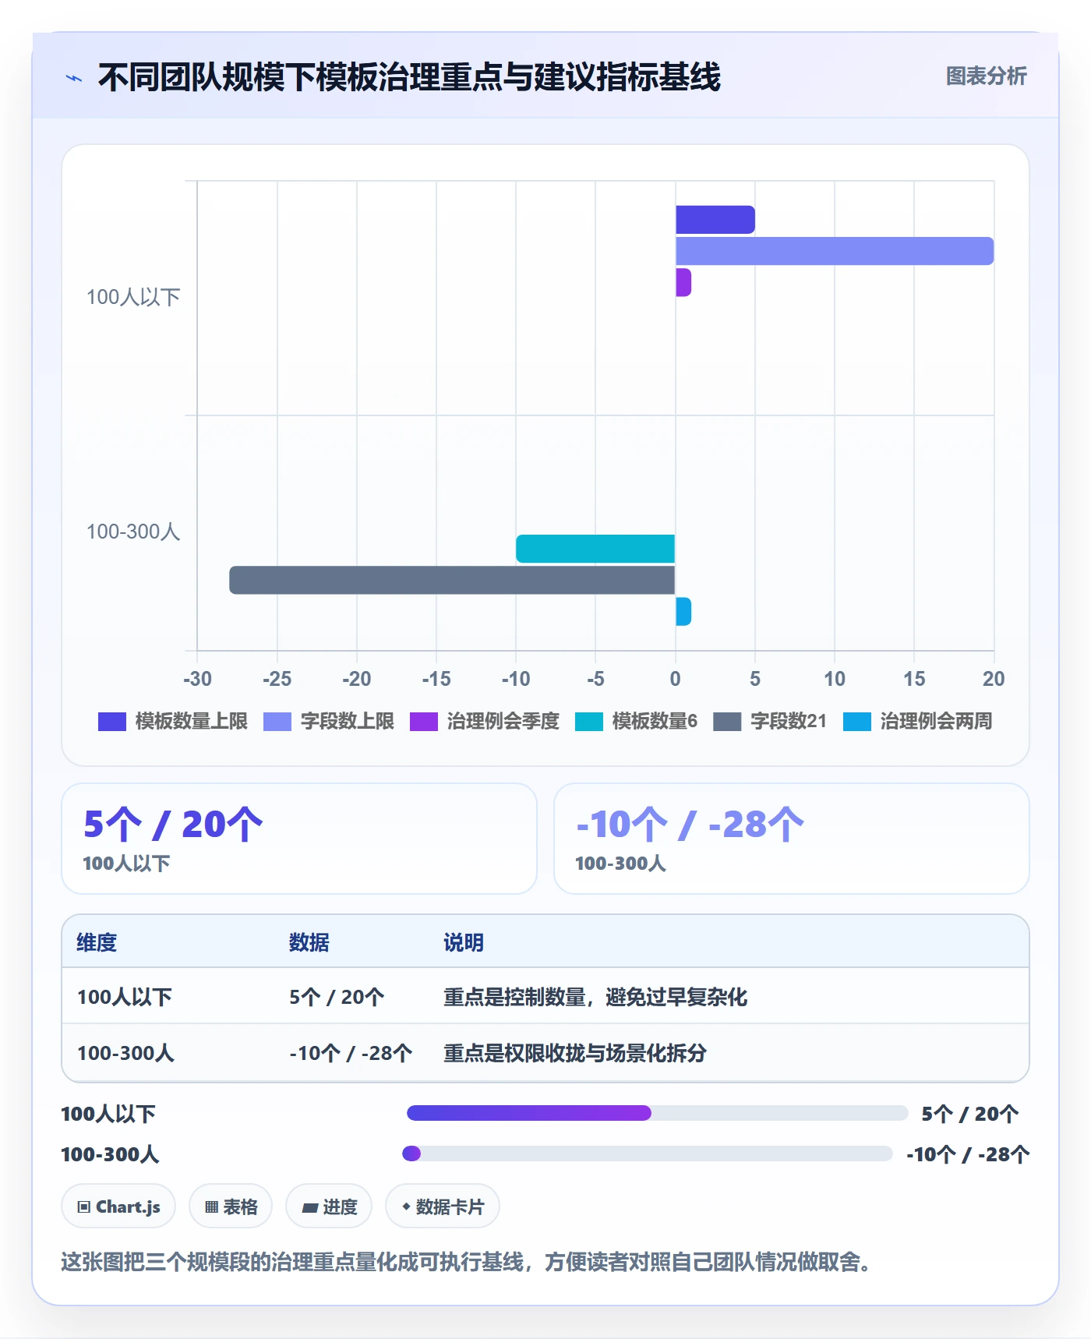Image resolution: width=1091 pixels, height=1339 pixels.
Task: Click the chart's y-axis label 100-300人
Action: pyautogui.click(x=133, y=532)
